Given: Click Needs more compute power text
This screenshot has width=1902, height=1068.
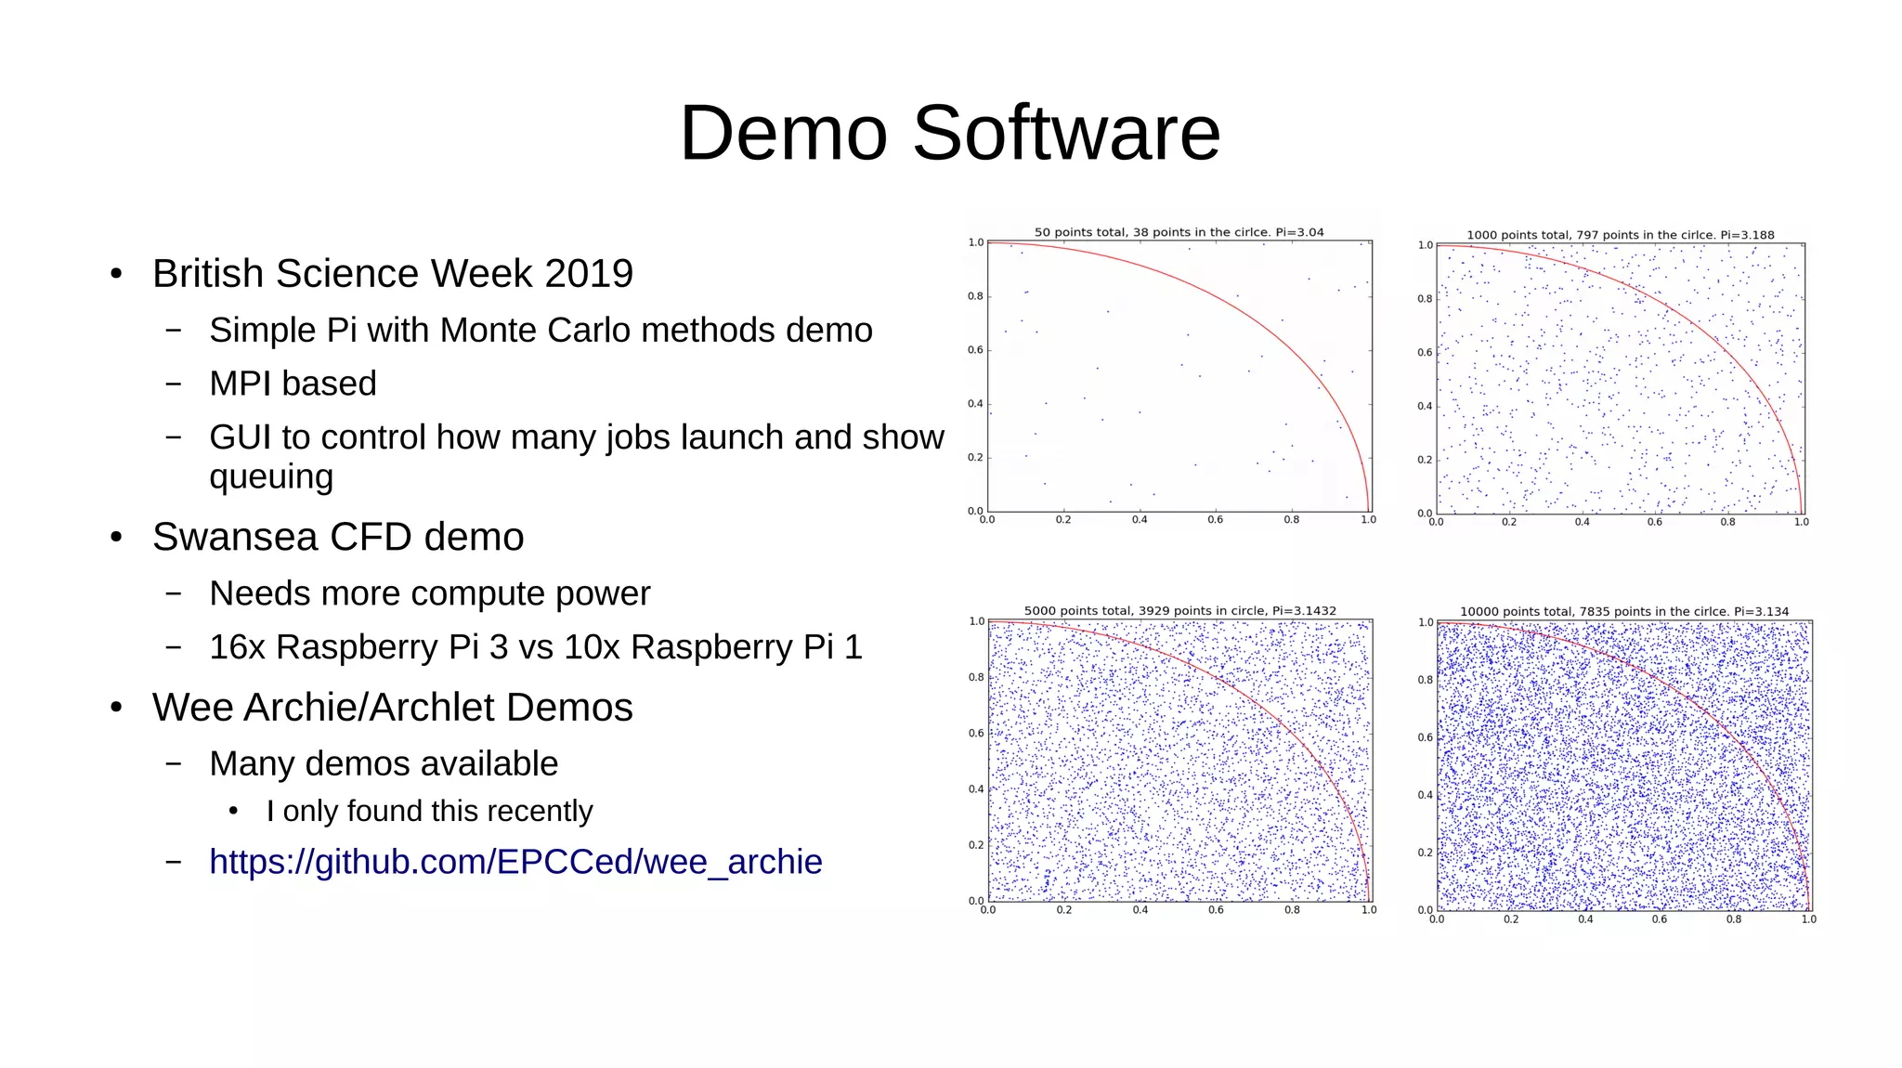Looking at the screenshot, I should pos(429,593).
